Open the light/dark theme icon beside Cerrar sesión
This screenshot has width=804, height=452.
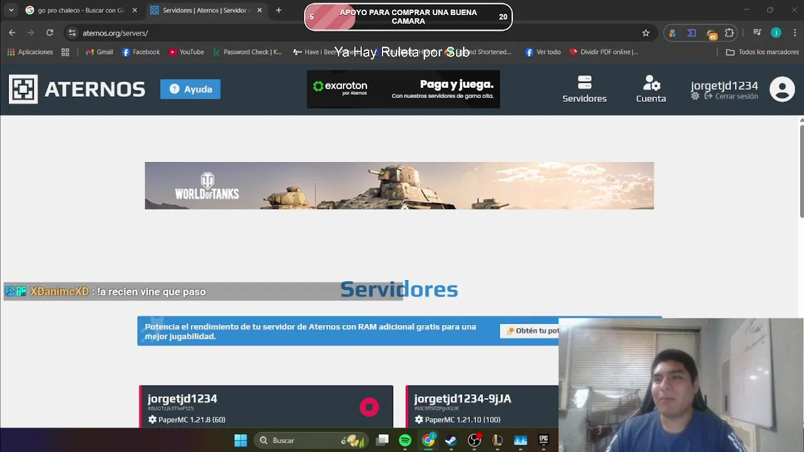point(695,96)
